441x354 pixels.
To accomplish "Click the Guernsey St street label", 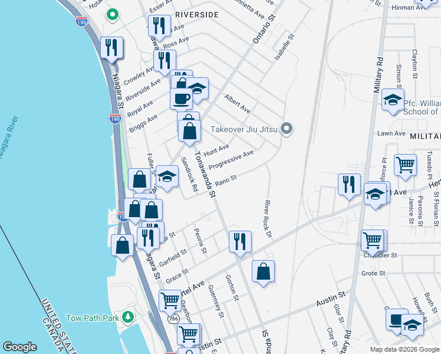I will click(x=216, y=301).
